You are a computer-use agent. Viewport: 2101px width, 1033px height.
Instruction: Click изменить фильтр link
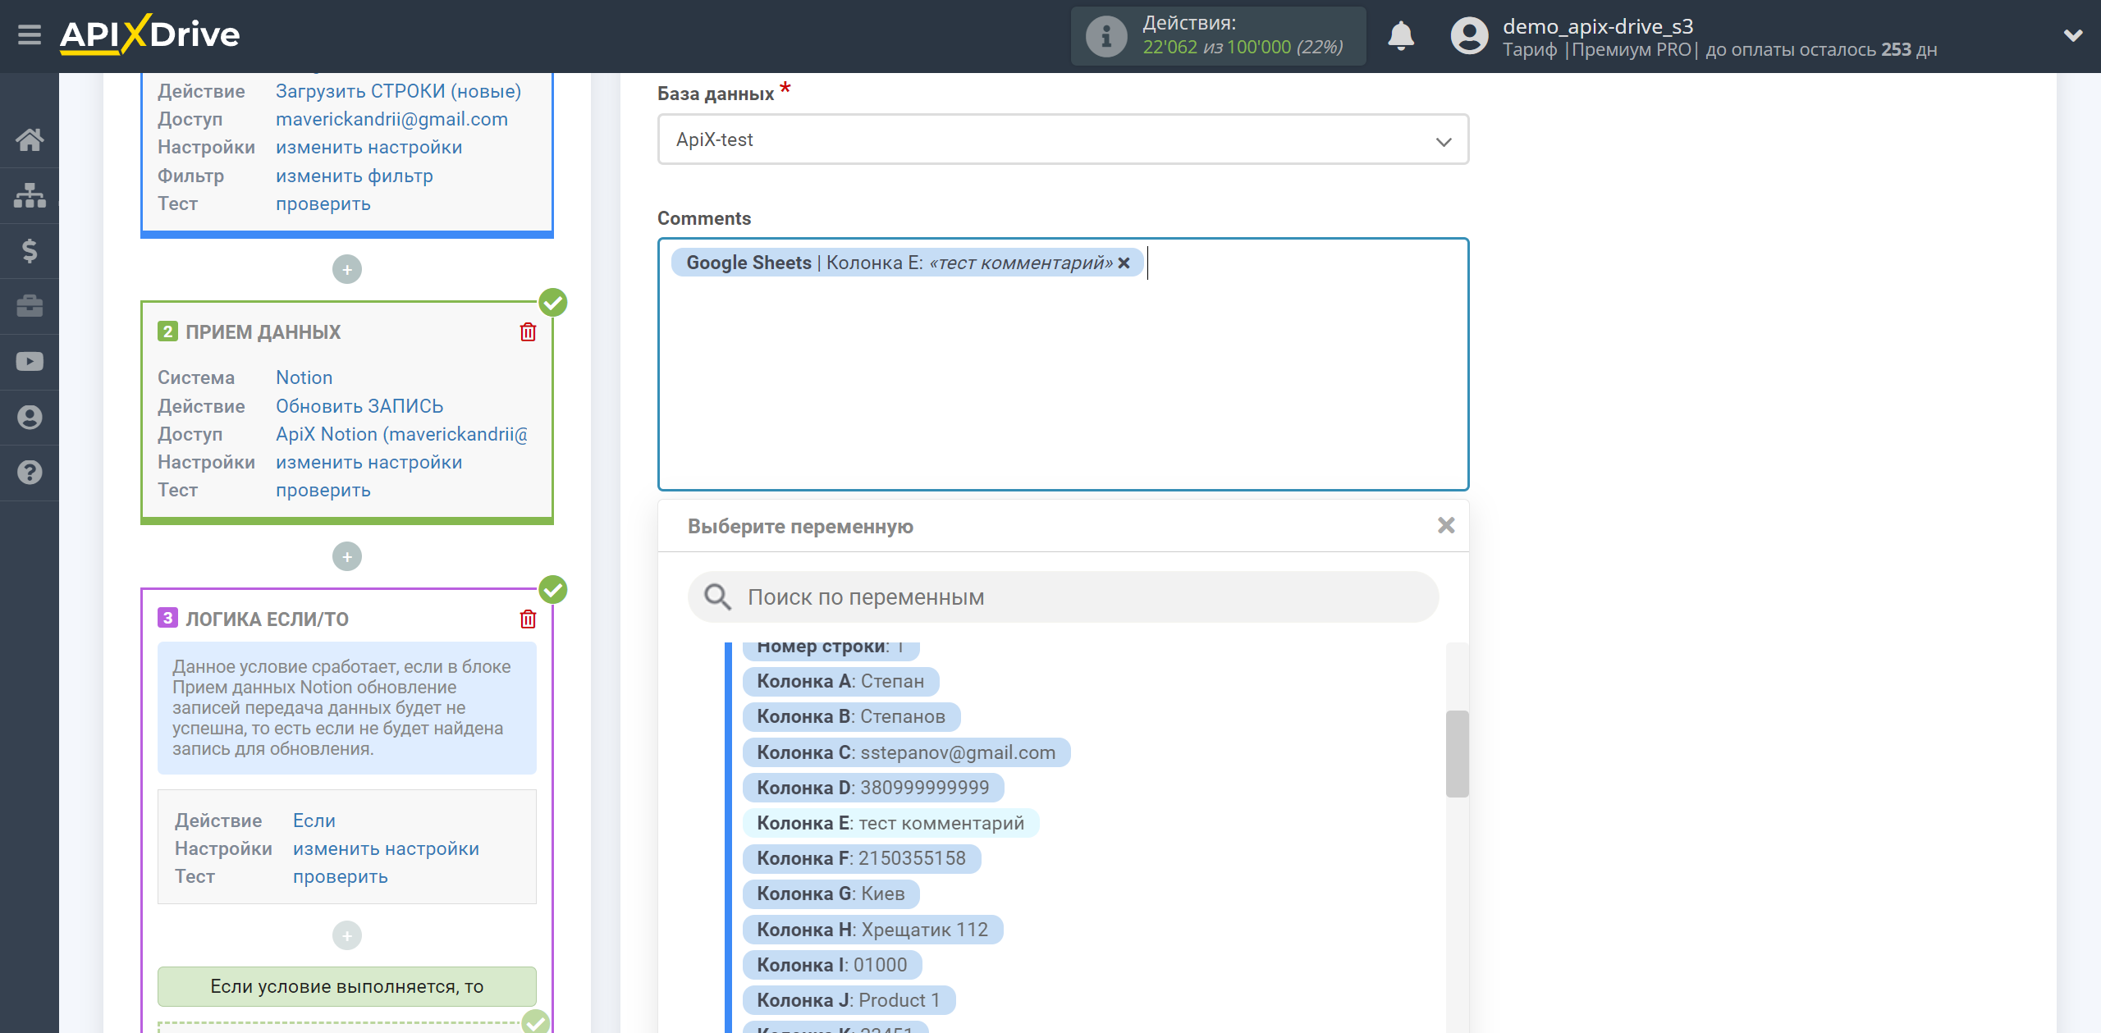point(354,176)
